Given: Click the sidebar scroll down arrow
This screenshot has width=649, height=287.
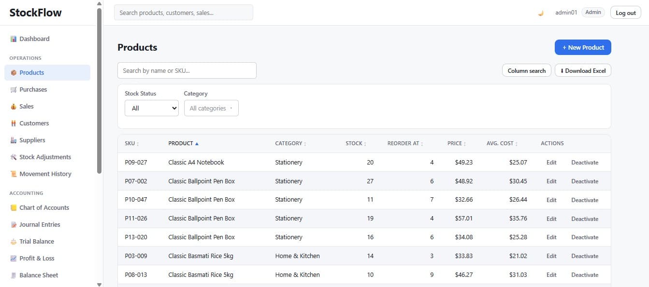Looking at the screenshot, I should (100, 284).
